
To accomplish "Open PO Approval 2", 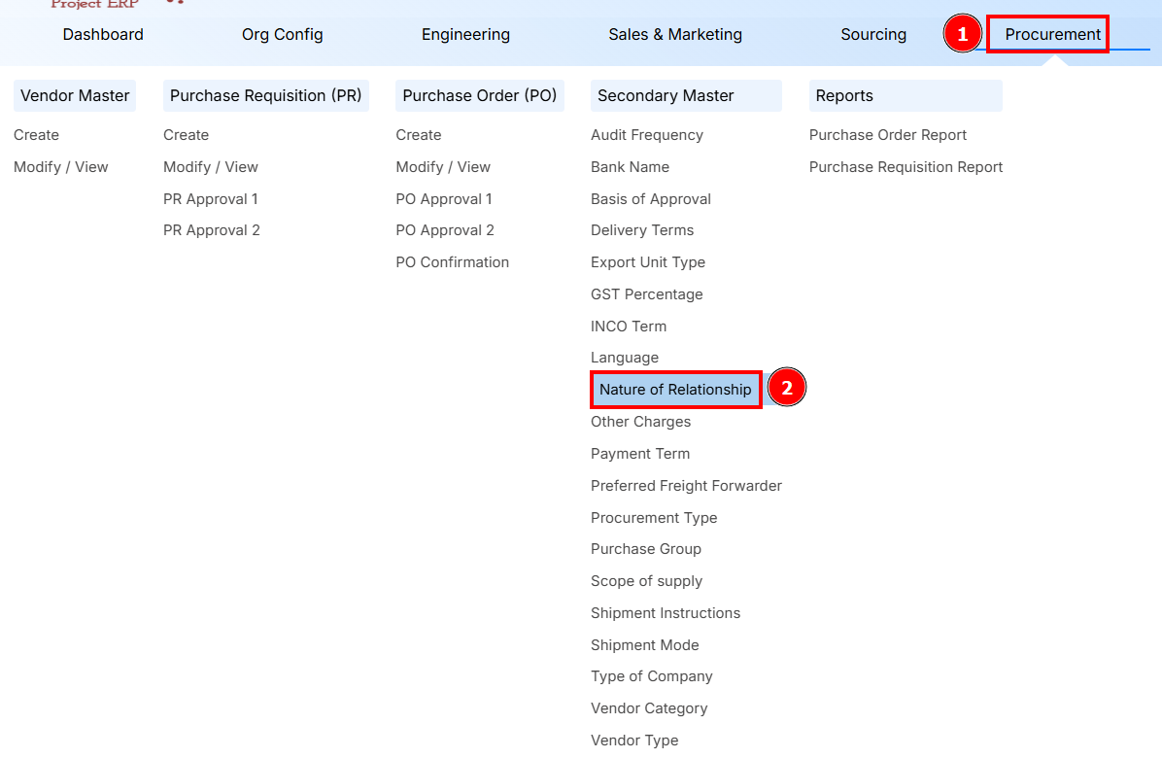I will tap(445, 230).
